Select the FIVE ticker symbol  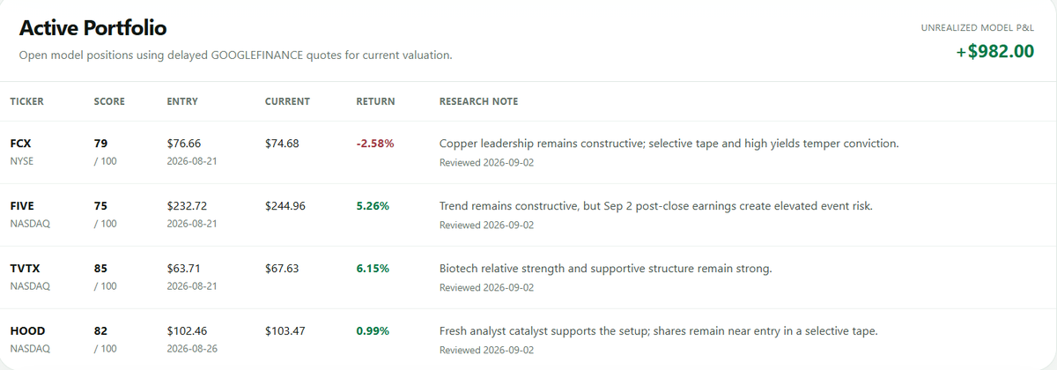(21, 205)
